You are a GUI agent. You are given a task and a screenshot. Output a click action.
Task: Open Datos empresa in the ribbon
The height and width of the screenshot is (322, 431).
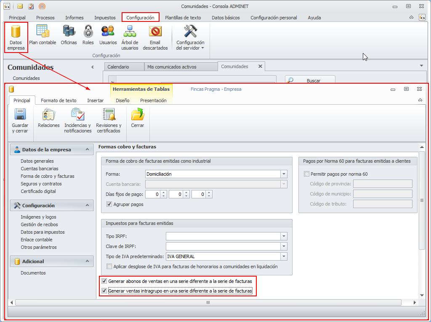tap(16, 38)
